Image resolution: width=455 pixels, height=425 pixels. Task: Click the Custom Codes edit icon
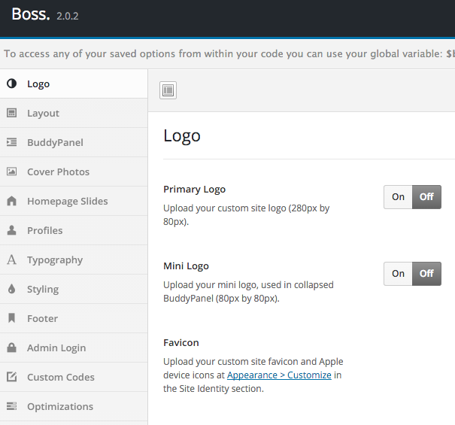11,377
